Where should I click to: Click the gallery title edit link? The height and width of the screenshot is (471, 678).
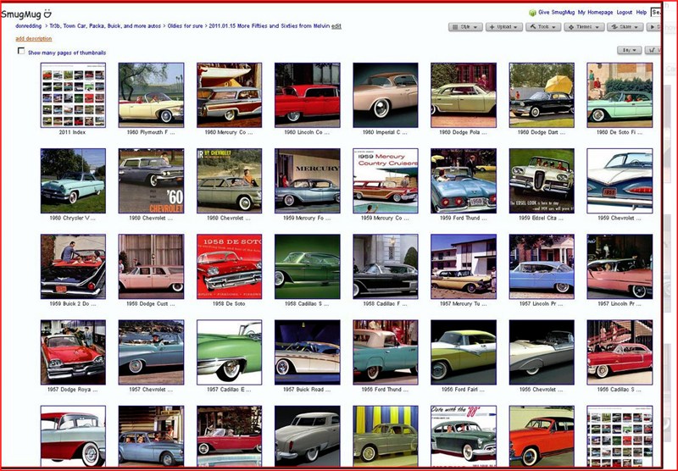[x=336, y=26]
